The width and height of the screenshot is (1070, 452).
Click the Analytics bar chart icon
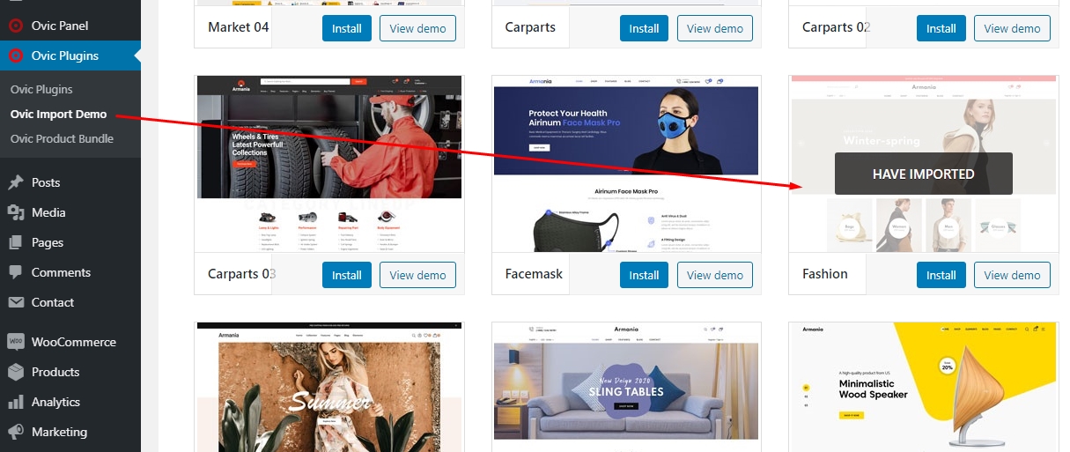[x=16, y=402]
